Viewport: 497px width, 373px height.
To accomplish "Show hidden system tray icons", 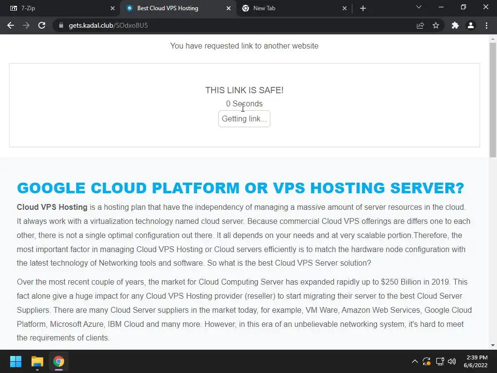I will [414, 361].
